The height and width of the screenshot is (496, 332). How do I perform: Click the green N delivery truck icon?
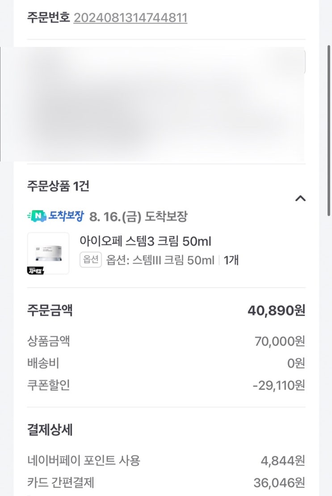36,216
